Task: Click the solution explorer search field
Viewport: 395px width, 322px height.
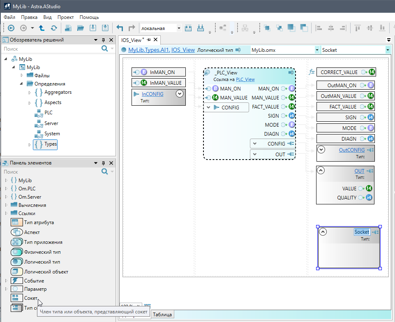Action: coord(51,49)
